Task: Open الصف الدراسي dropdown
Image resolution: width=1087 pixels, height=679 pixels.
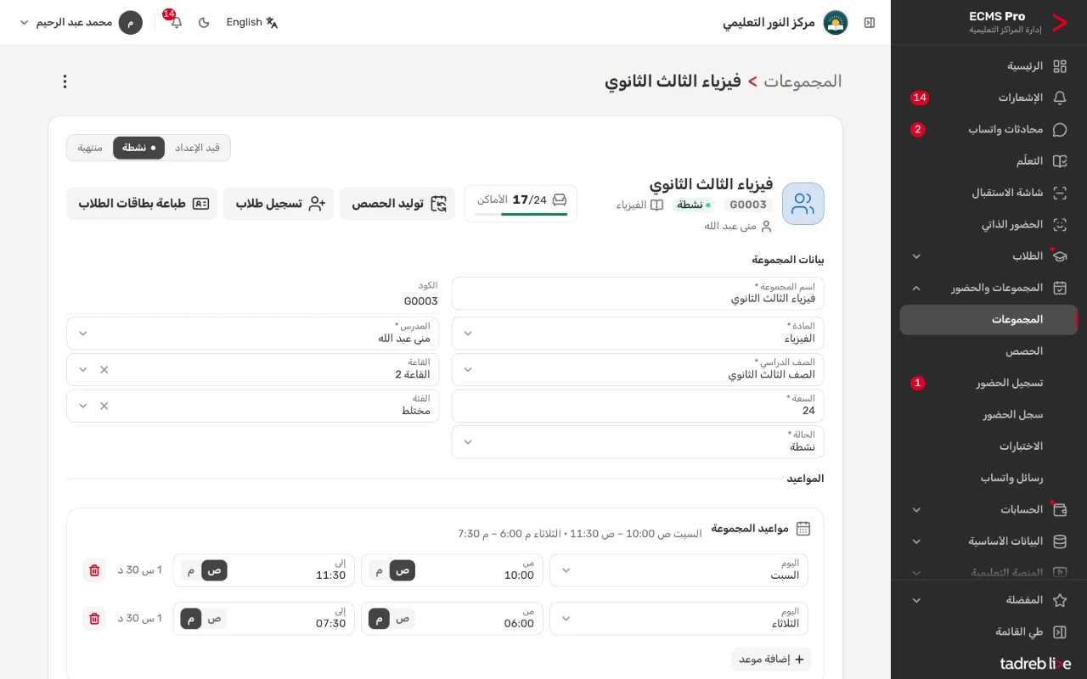Action: coord(638,369)
